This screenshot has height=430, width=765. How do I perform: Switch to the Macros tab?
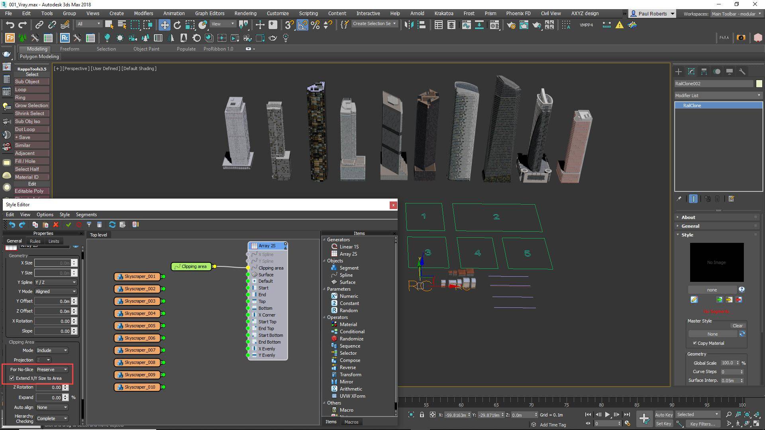tap(351, 422)
